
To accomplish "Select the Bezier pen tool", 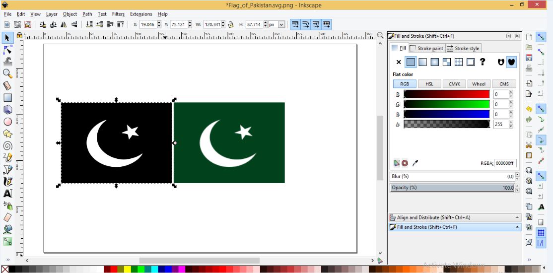I will [7, 170].
